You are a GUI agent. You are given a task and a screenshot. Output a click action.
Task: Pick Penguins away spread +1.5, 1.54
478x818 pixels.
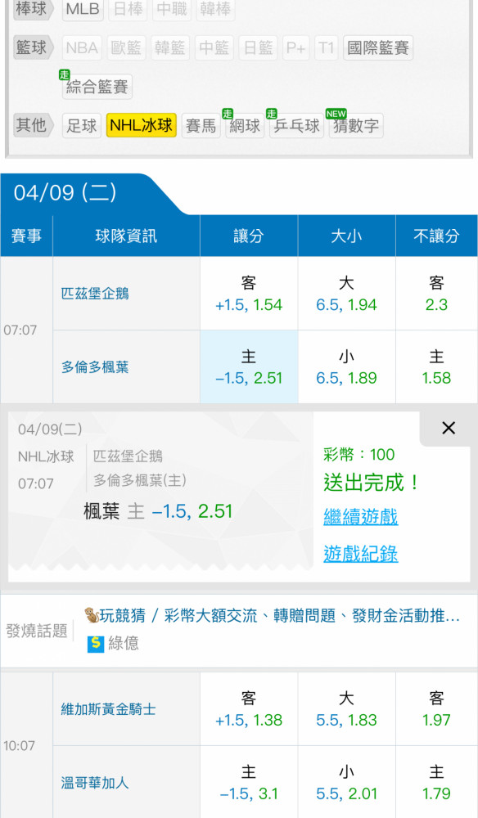pyautogui.click(x=249, y=294)
